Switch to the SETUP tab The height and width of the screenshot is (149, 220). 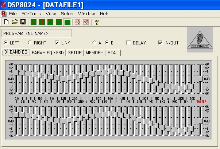tap(75, 53)
